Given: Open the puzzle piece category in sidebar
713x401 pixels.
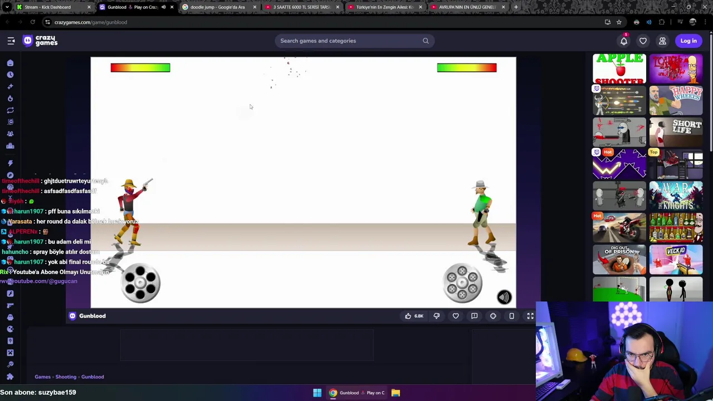Looking at the screenshot, I should [10, 376].
